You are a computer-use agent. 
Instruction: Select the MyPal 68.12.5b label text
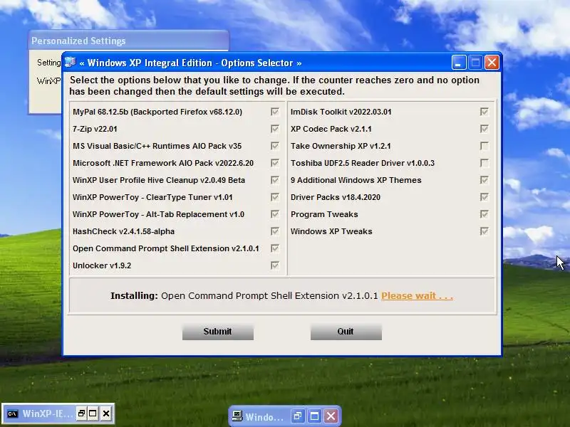click(157, 112)
